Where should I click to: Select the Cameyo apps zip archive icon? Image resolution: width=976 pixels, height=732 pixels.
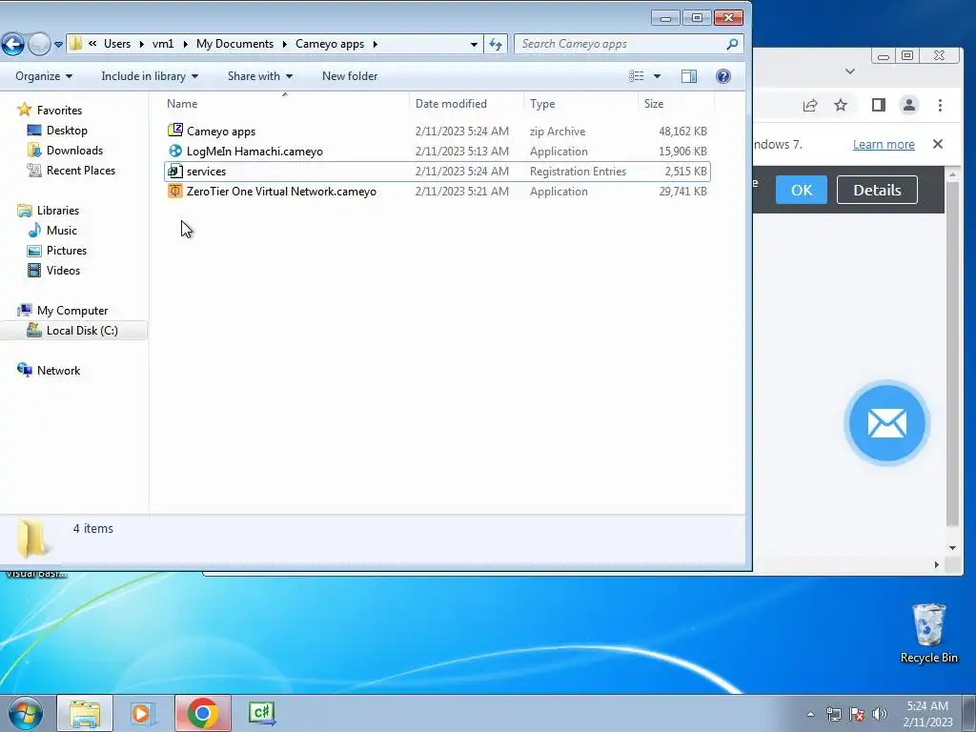point(175,130)
